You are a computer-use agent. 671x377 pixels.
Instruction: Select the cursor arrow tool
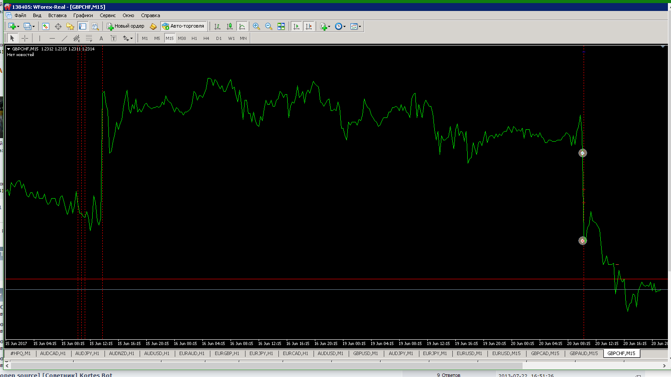(x=12, y=38)
